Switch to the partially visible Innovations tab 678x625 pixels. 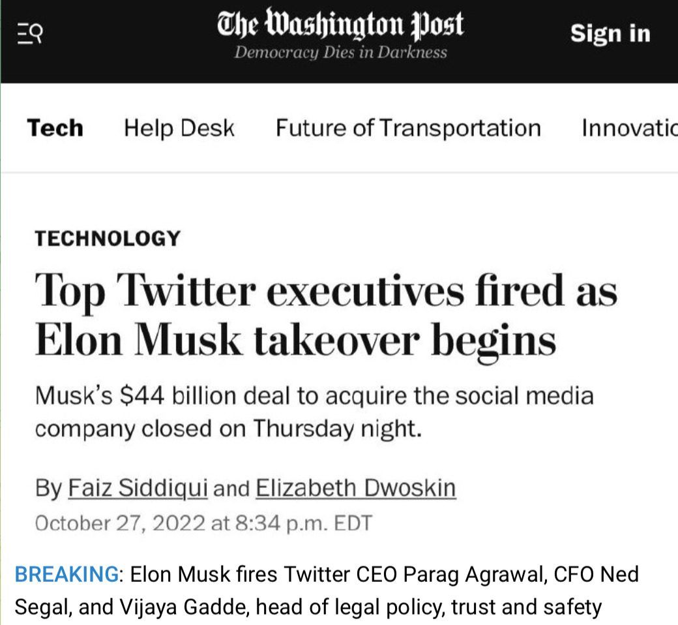coord(628,128)
